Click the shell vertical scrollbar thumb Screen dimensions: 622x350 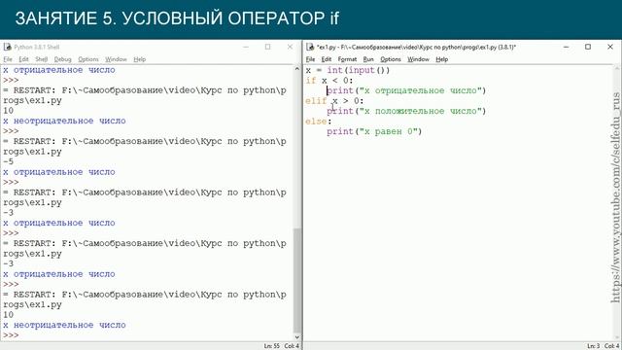tap(297, 281)
